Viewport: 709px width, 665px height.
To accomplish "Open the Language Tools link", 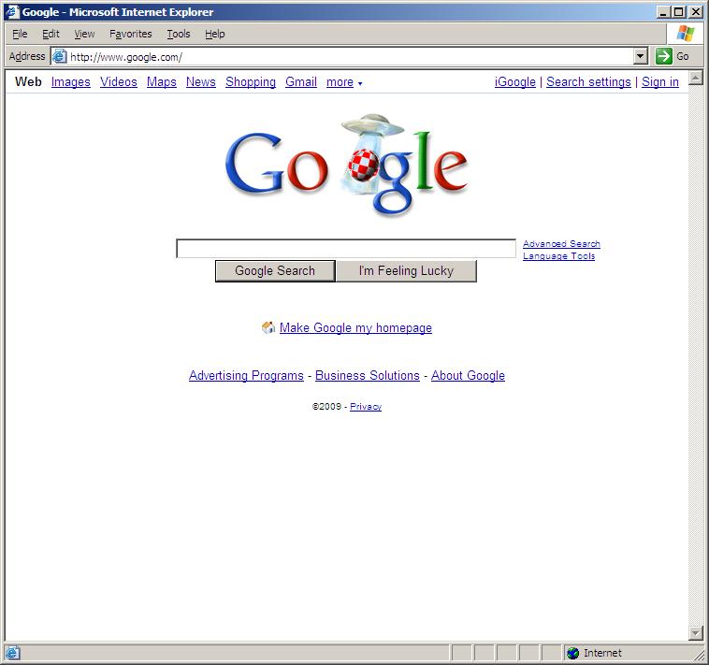I will click(559, 256).
